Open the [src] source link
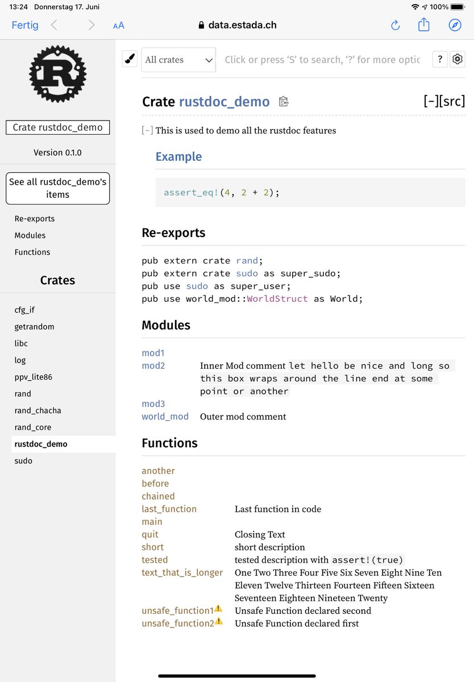 coord(453,101)
